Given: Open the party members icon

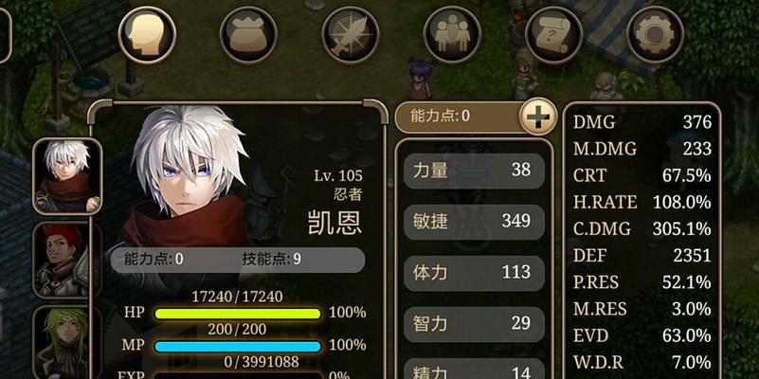Looking at the screenshot, I should [452, 35].
